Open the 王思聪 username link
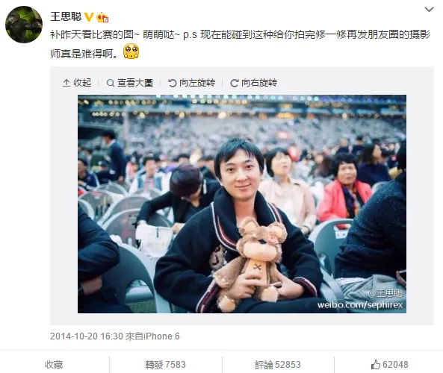 (66, 16)
